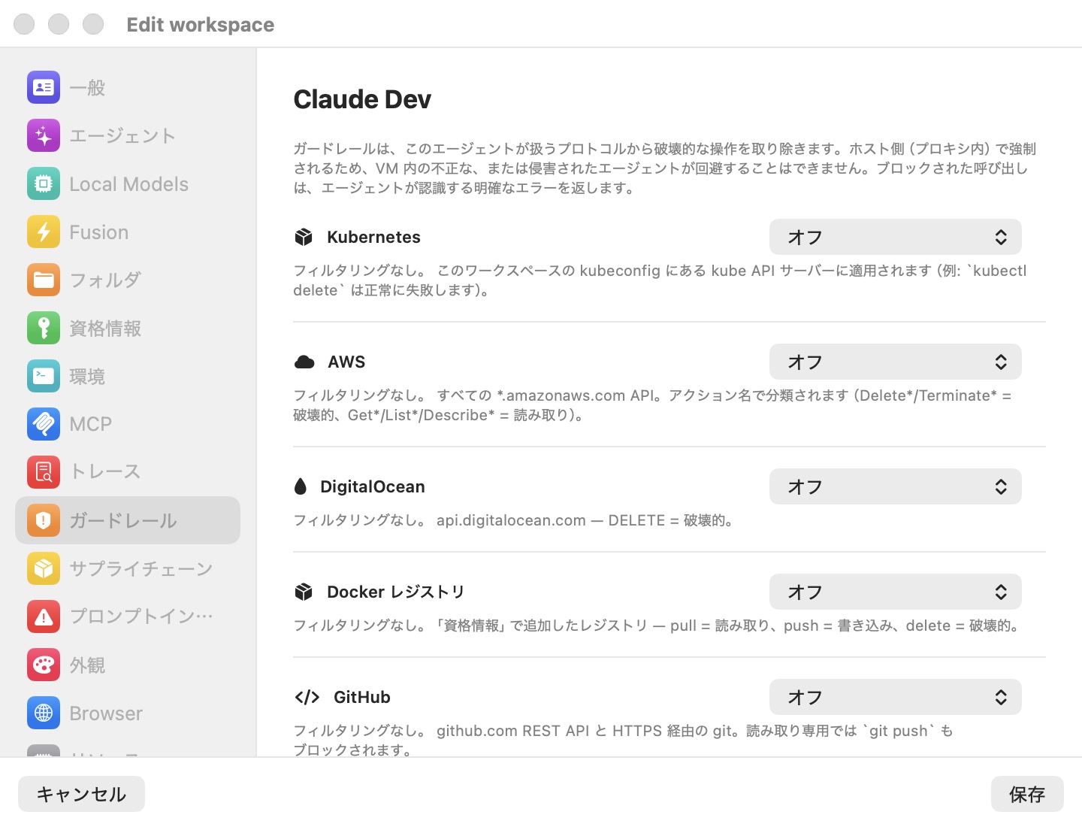Open the Docker レジストリ guardrail dropdown
The image size is (1082, 830).
pyautogui.click(x=895, y=592)
